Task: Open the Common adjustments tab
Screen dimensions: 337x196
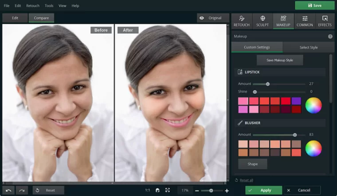Action: (x=305, y=21)
